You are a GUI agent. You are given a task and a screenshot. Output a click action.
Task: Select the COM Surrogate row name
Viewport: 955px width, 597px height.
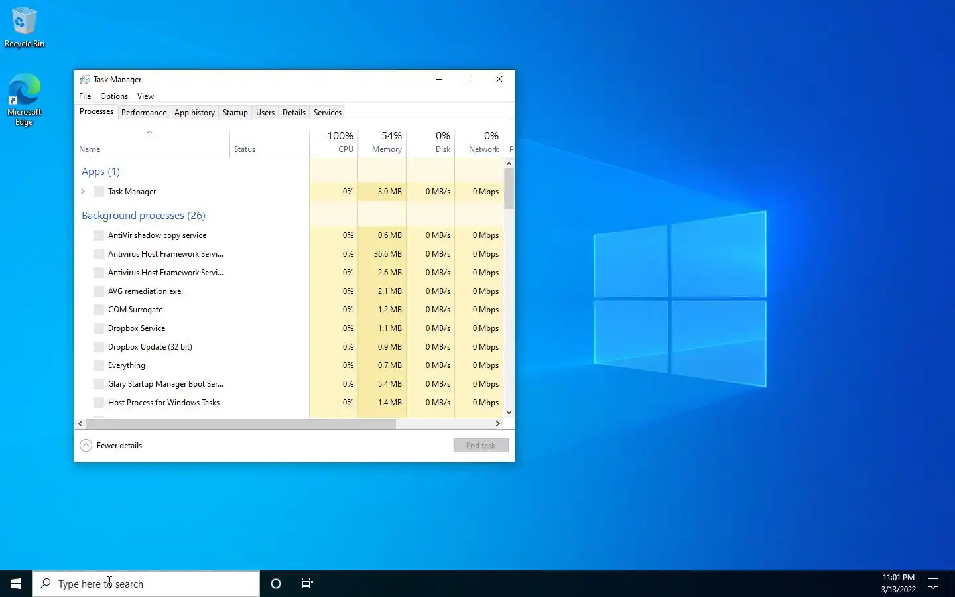pyautogui.click(x=135, y=310)
